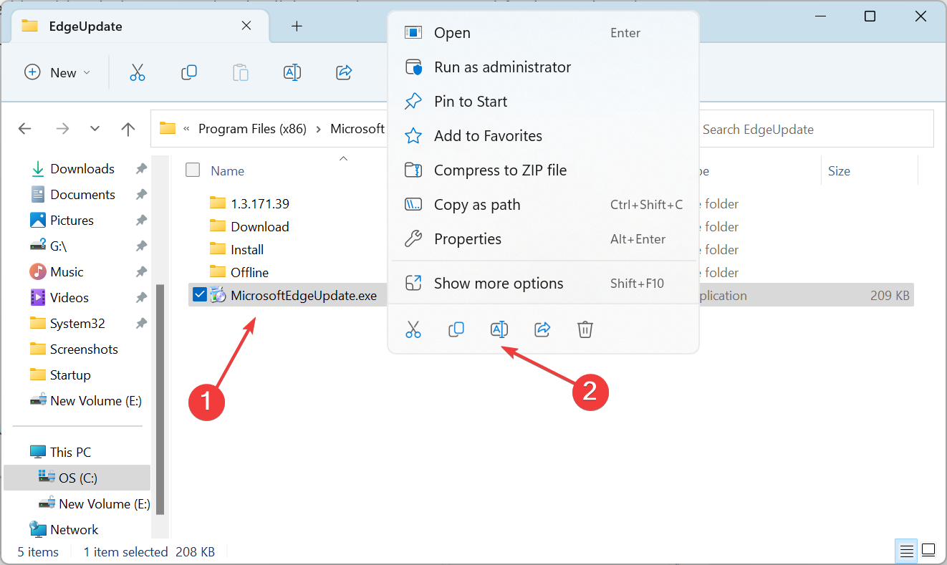Screen dimensions: 947x565
Task: Click the Share icon in the context menu
Action: (x=542, y=329)
